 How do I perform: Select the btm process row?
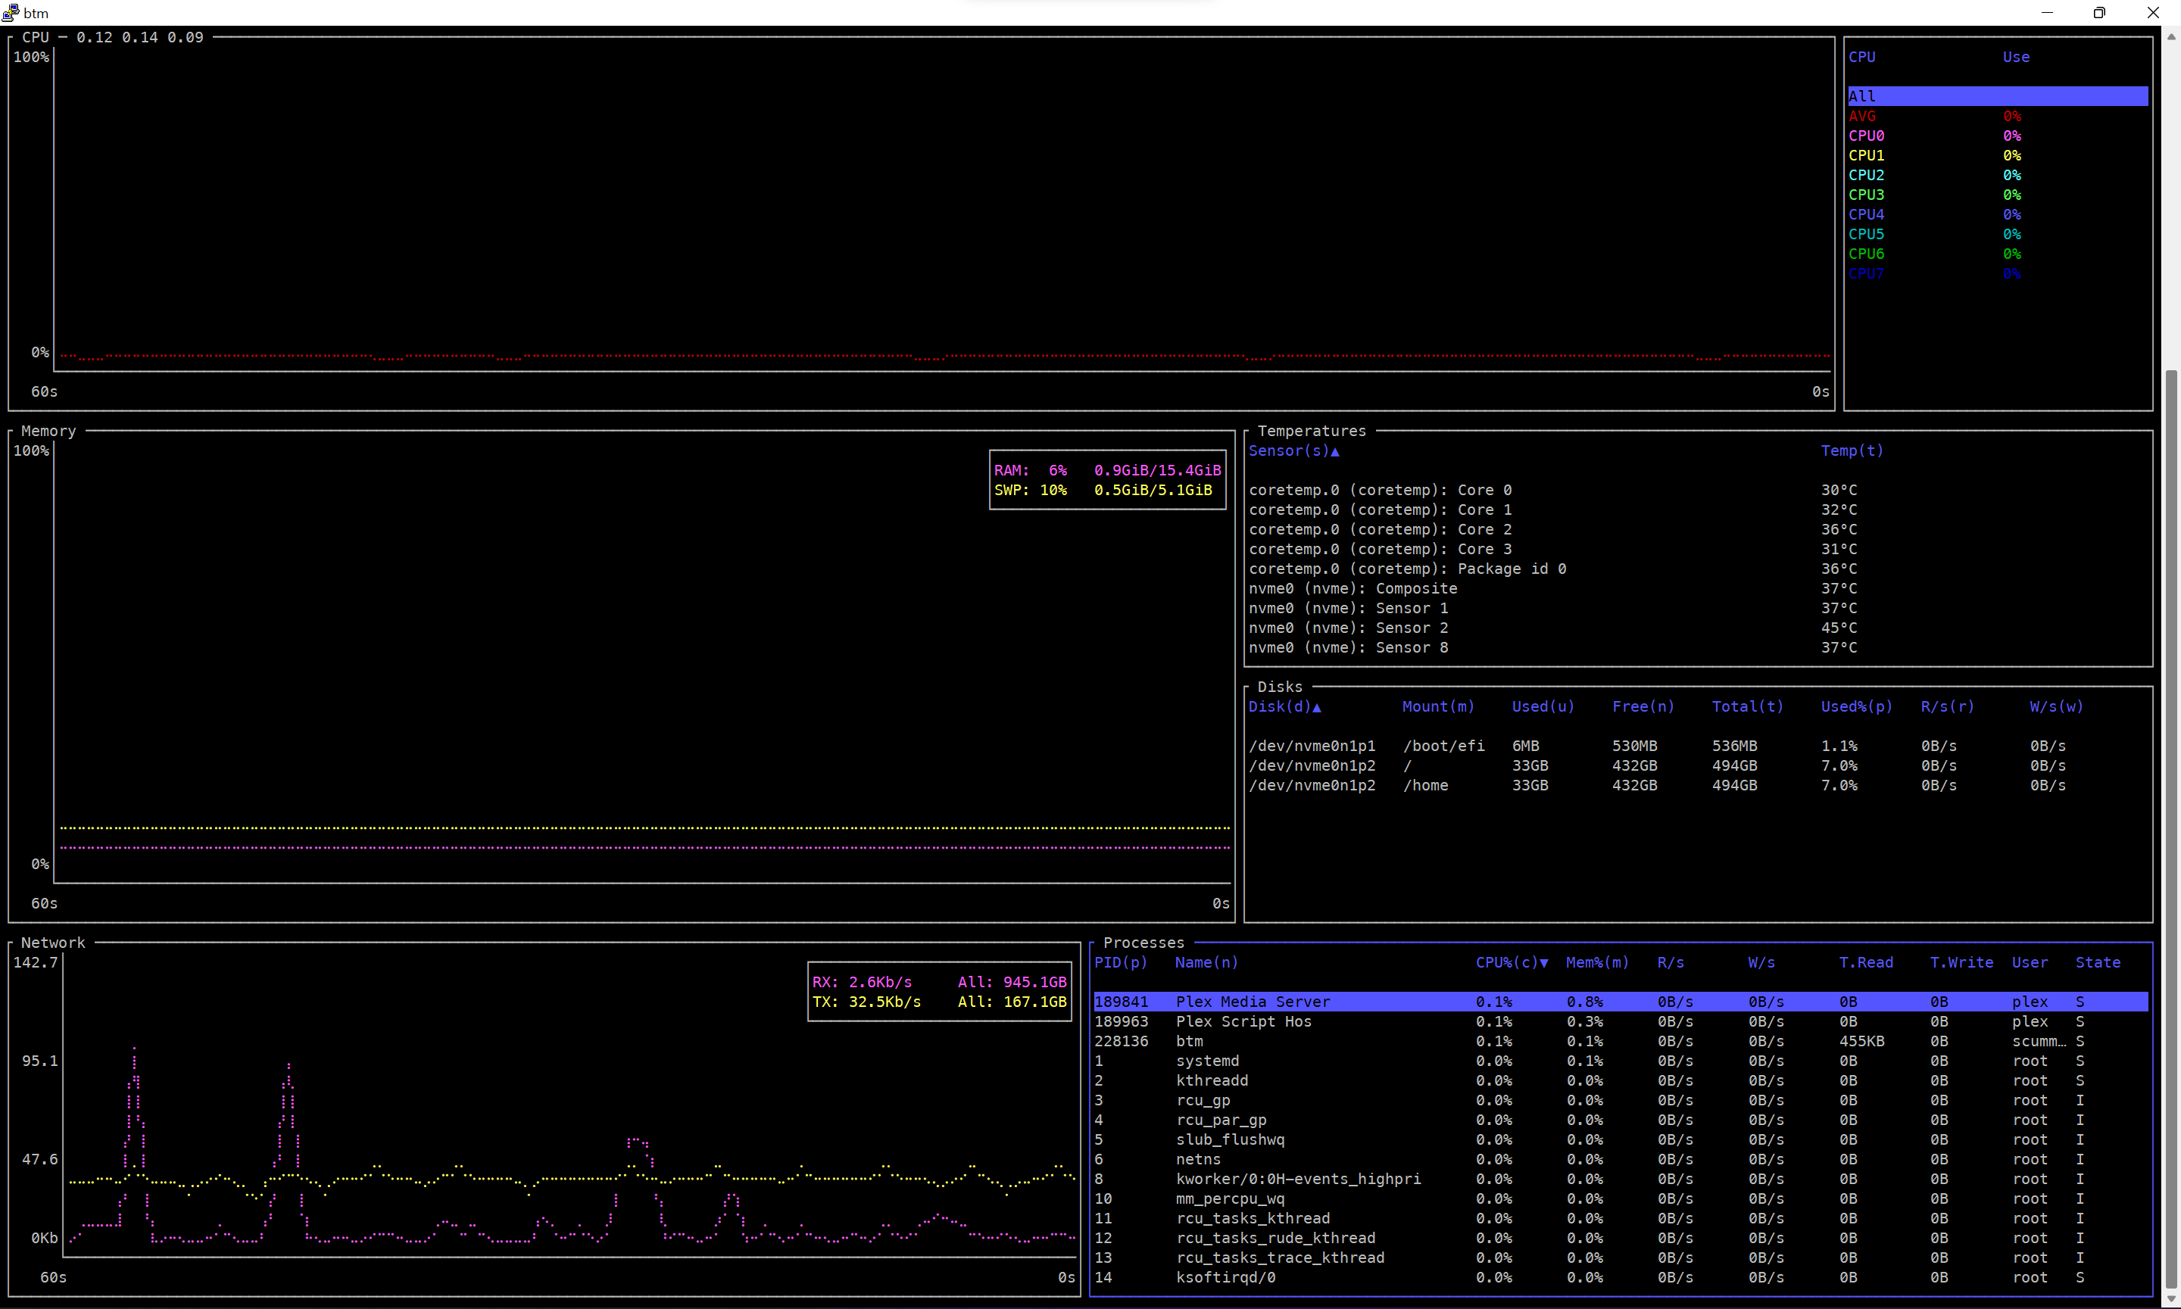tap(1621, 1042)
